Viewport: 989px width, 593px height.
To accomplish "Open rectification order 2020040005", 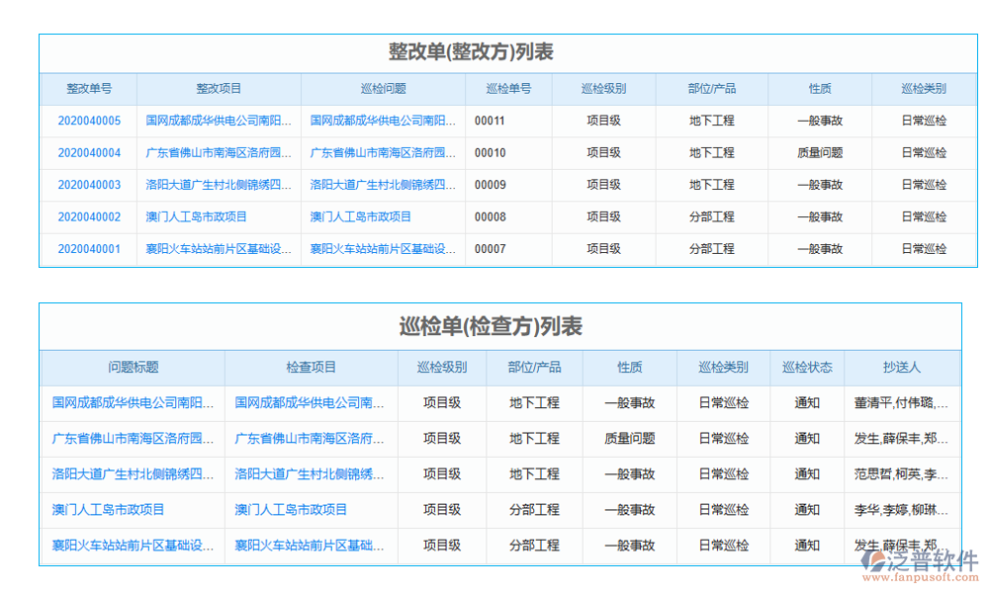I will click(x=89, y=121).
